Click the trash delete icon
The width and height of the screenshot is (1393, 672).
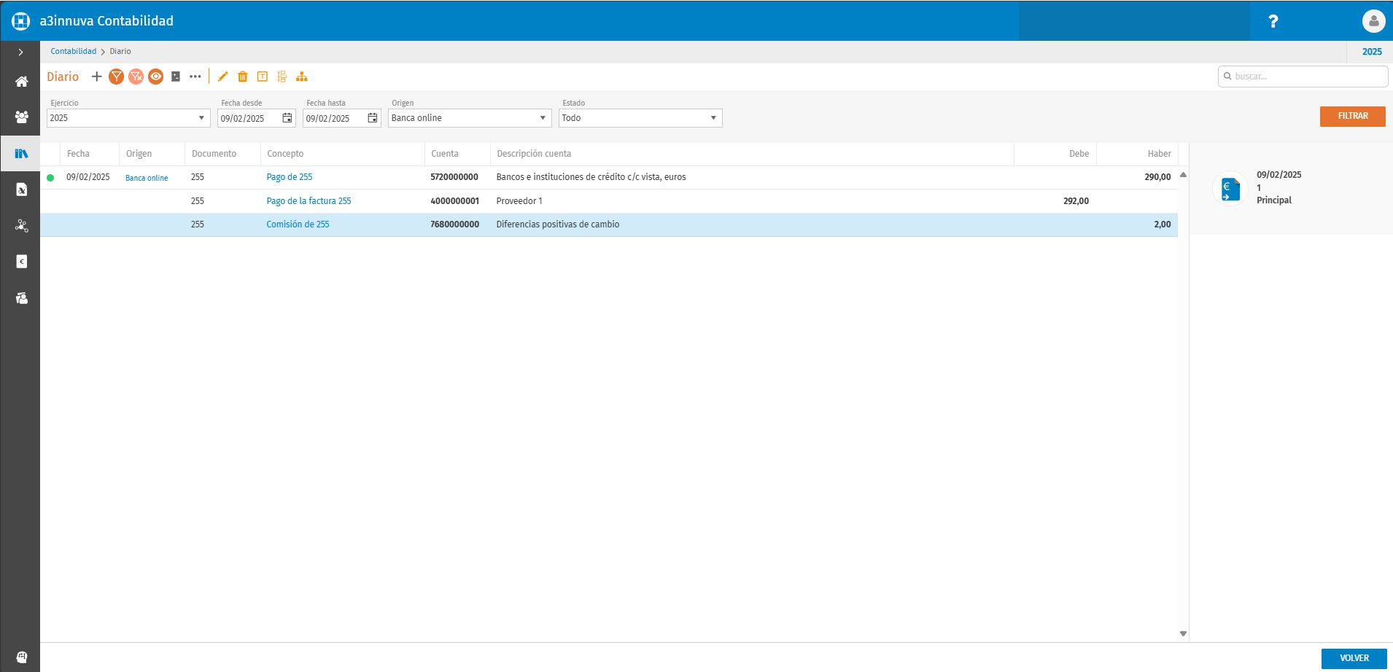pos(243,77)
